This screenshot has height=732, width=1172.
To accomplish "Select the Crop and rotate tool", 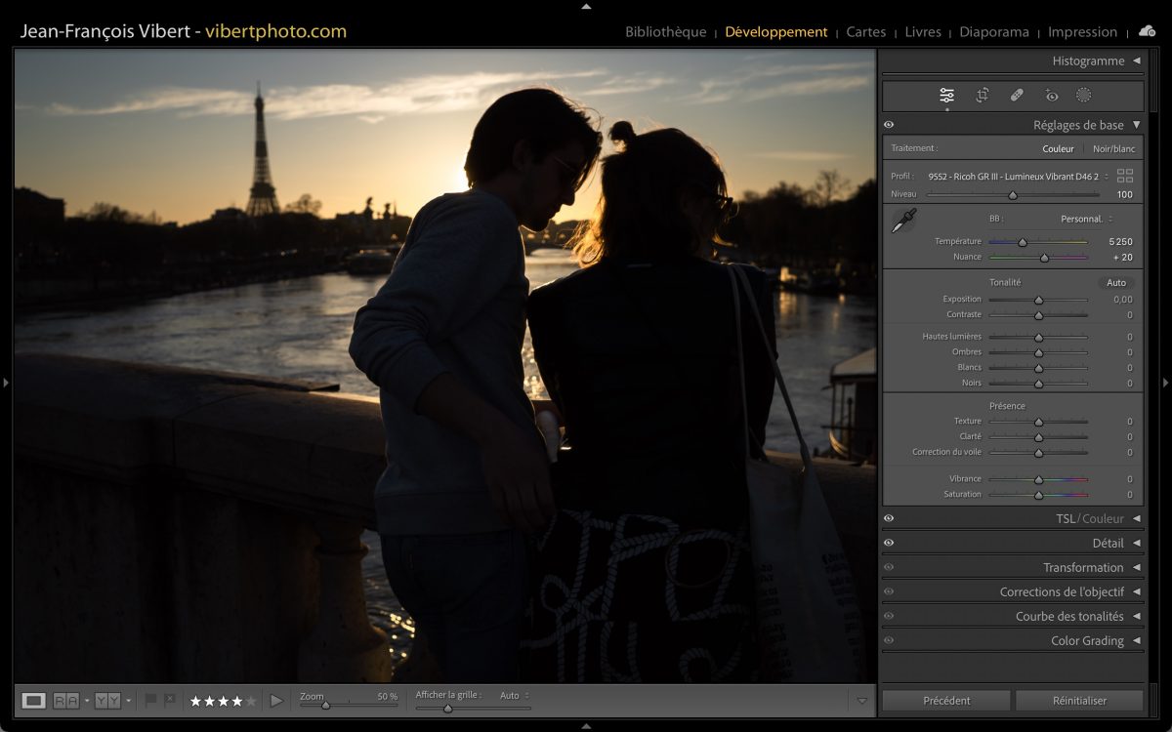I will [982, 96].
